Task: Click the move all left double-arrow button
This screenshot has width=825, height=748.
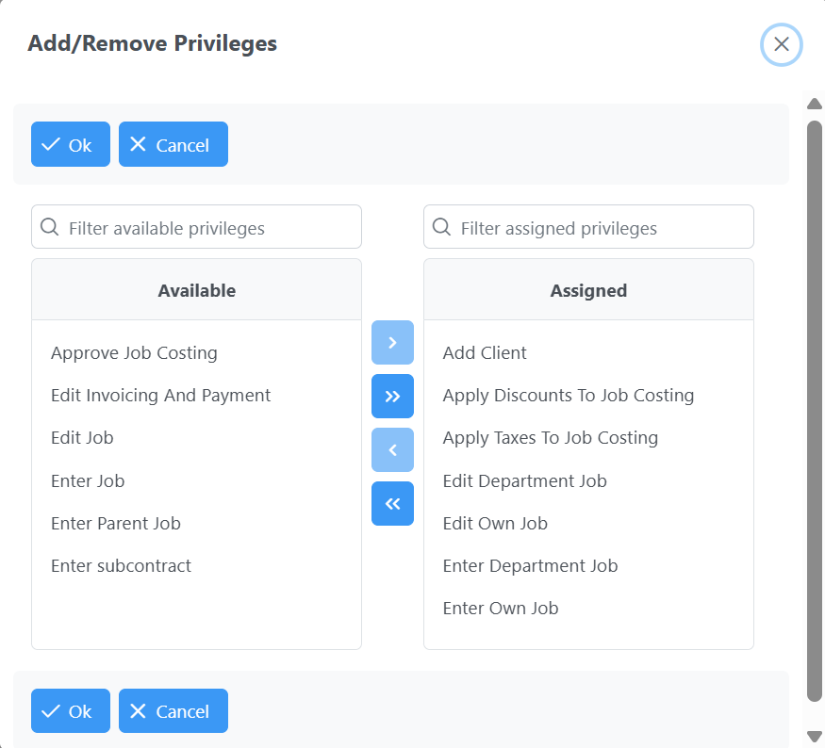Action: coord(392,503)
